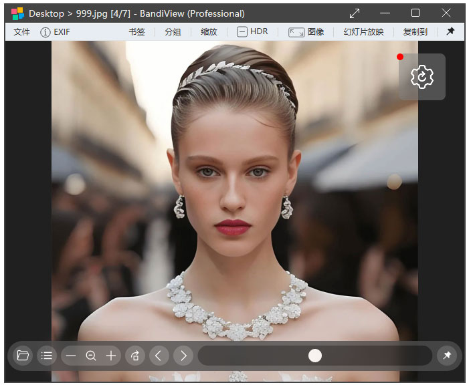471x387 pixels.
Task: Click the magnifier zoom reset icon
Action: coord(91,356)
